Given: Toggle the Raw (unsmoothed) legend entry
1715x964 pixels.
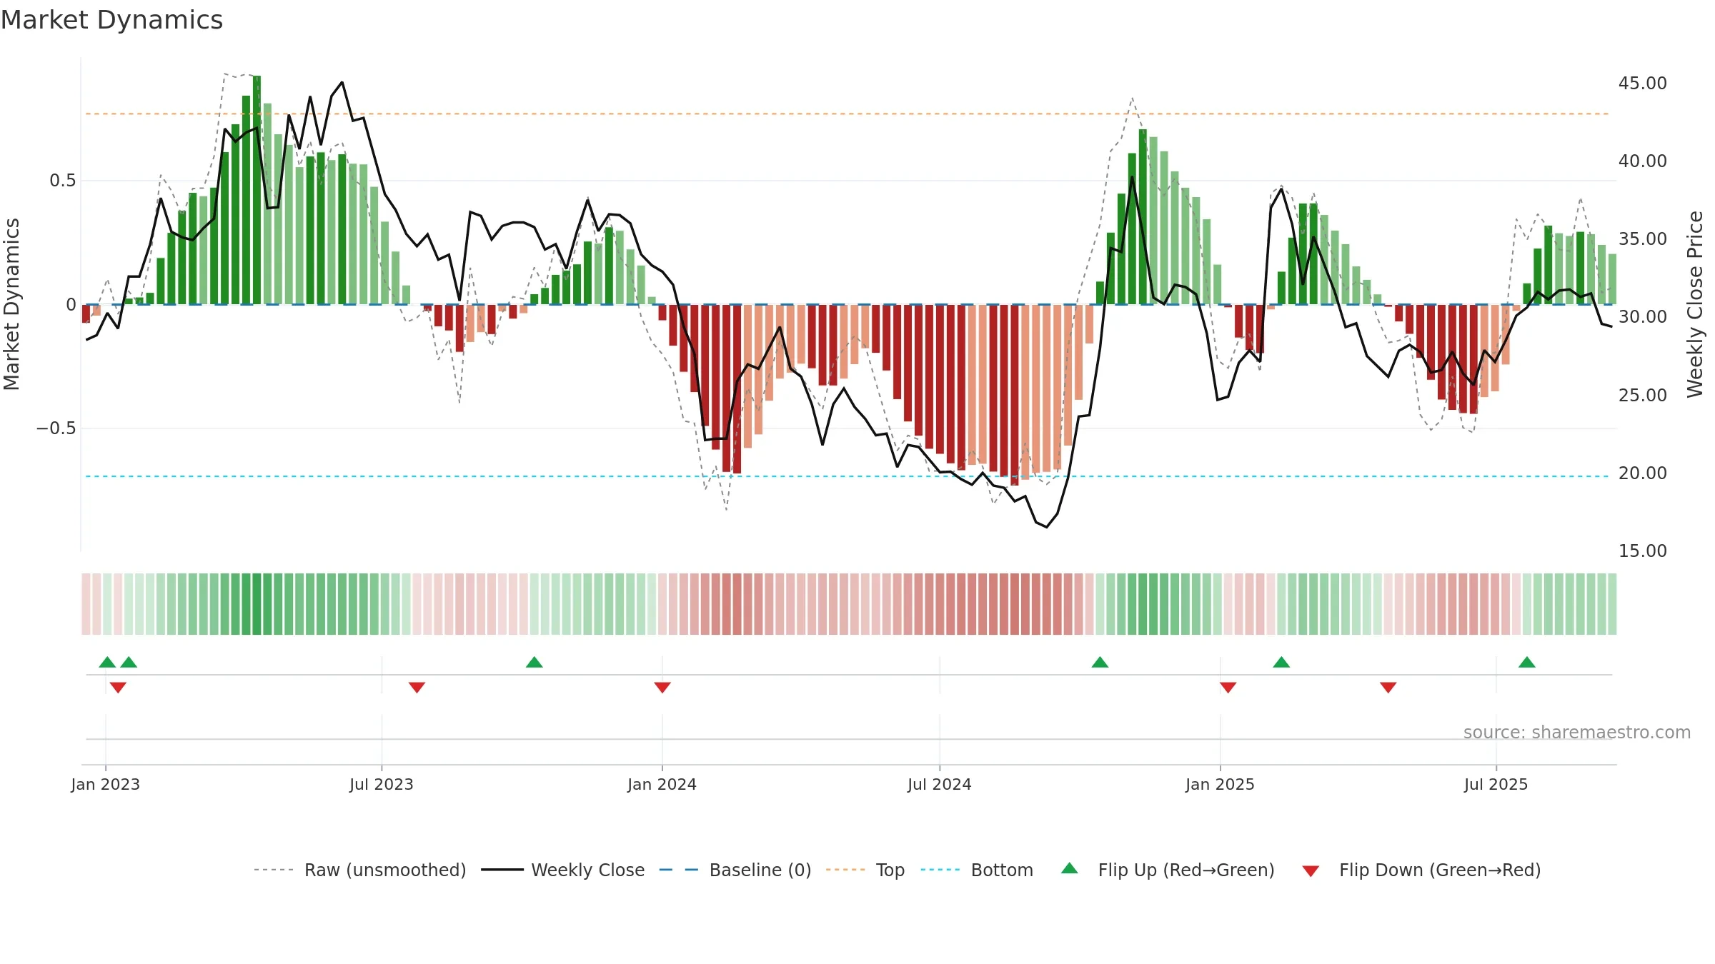Looking at the screenshot, I should [x=359, y=870].
